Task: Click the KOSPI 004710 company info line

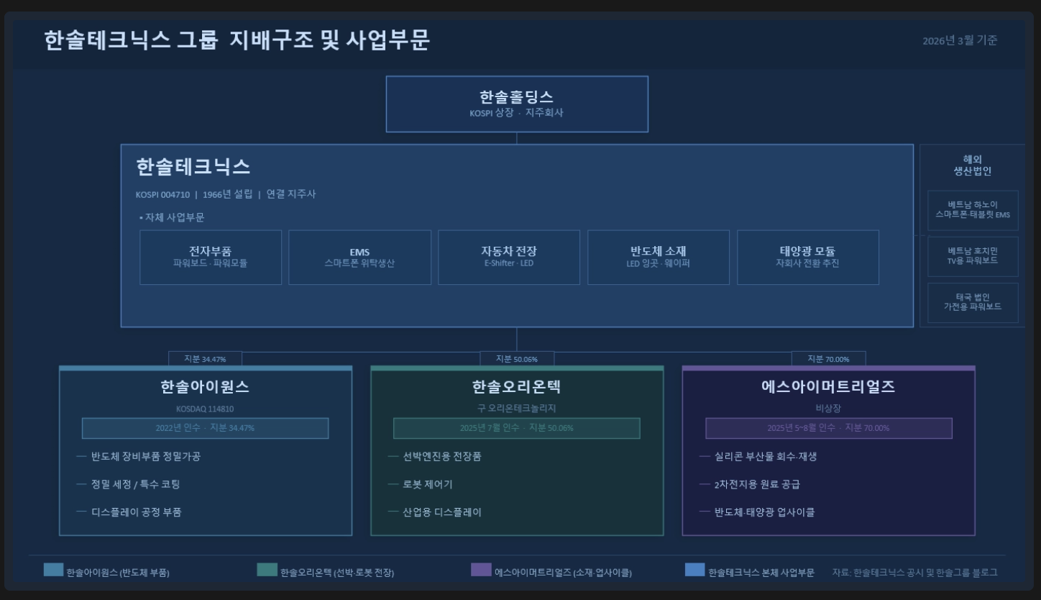Action: point(225,194)
